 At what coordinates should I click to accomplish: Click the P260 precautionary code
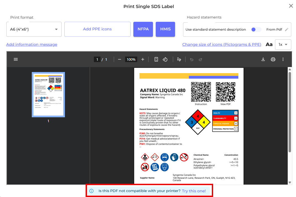(142, 134)
